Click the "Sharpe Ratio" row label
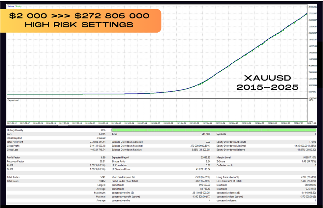The image size is (323, 208). tap(118, 161)
